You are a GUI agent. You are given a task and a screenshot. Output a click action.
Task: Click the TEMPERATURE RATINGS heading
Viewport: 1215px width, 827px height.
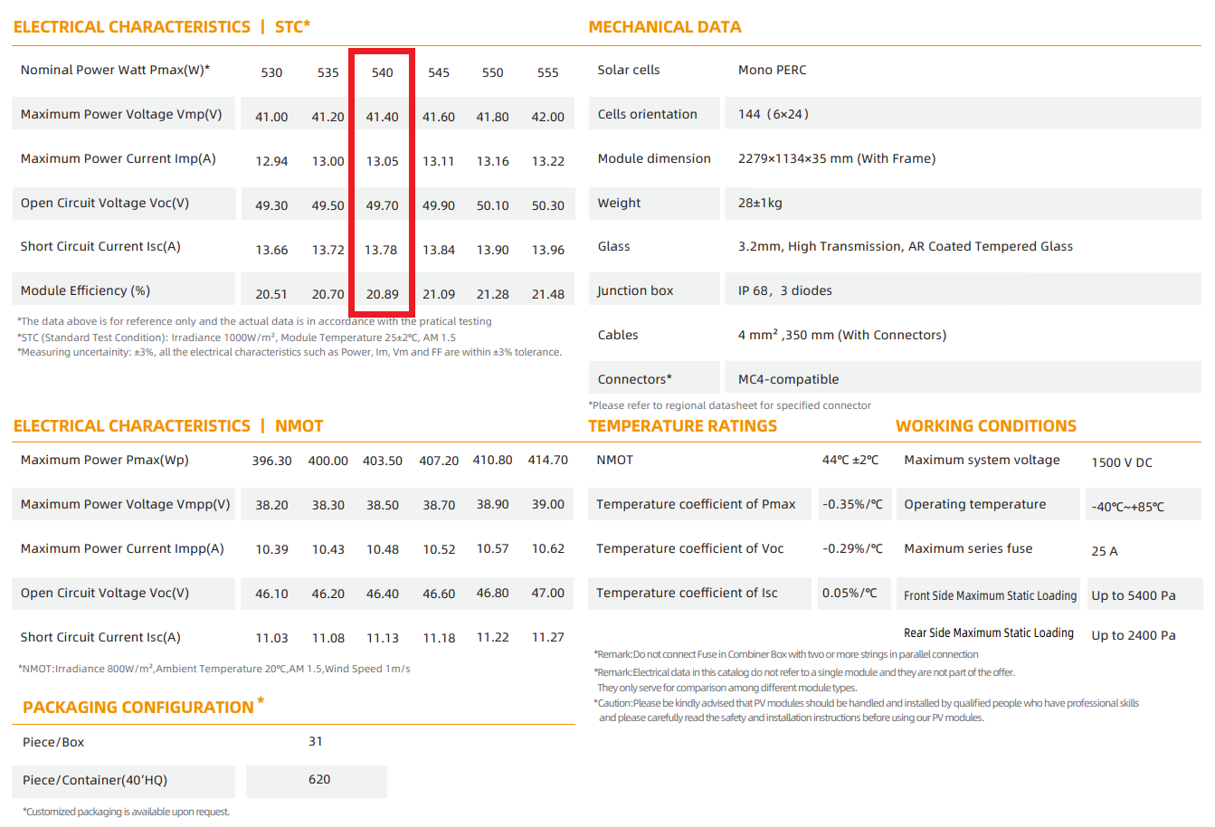682,426
